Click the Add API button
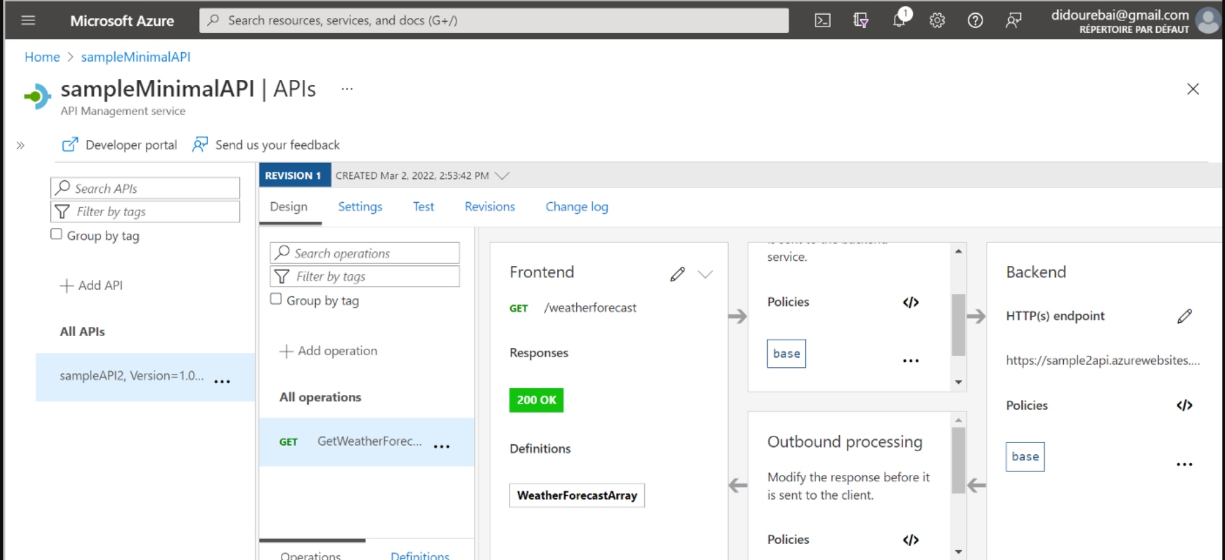The width and height of the screenshot is (1225, 560). click(92, 285)
